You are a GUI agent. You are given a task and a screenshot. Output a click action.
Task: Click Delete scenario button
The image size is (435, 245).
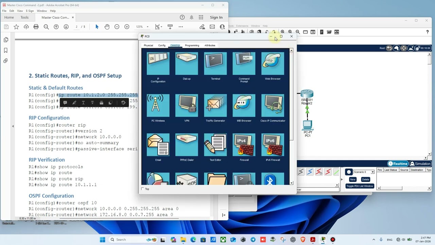(365, 179)
